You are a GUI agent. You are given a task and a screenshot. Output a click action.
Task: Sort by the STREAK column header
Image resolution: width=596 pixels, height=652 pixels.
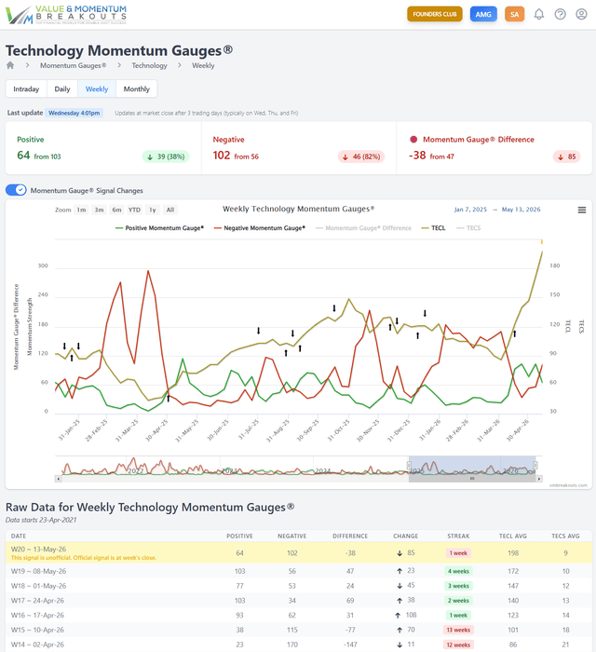(x=458, y=536)
